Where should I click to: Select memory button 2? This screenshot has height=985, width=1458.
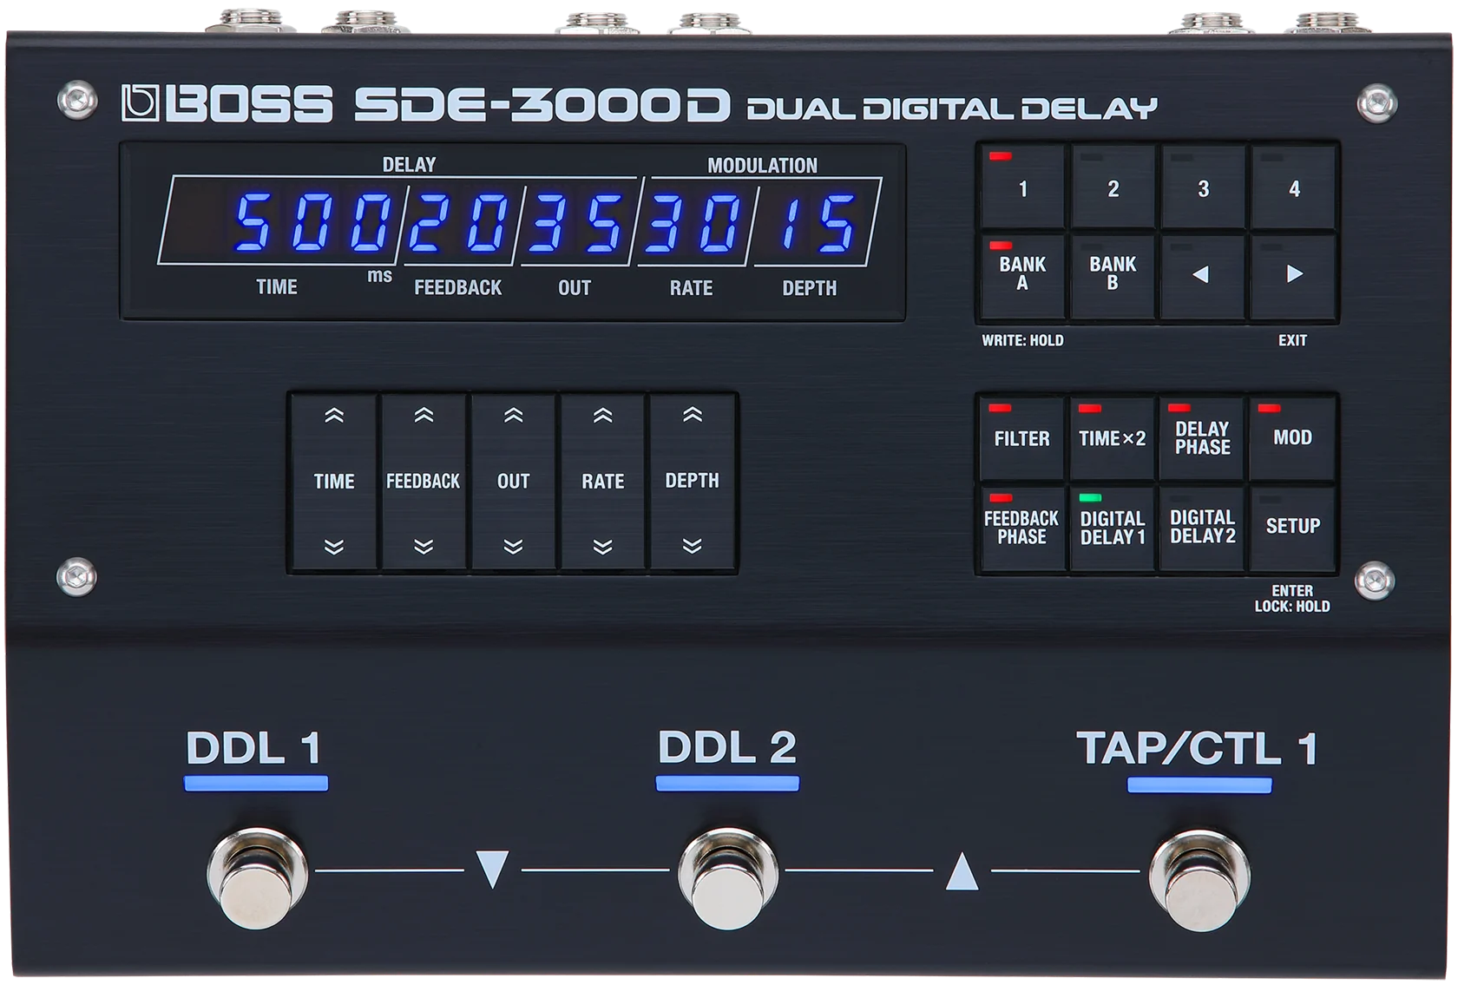click(x=1113, y=187)
